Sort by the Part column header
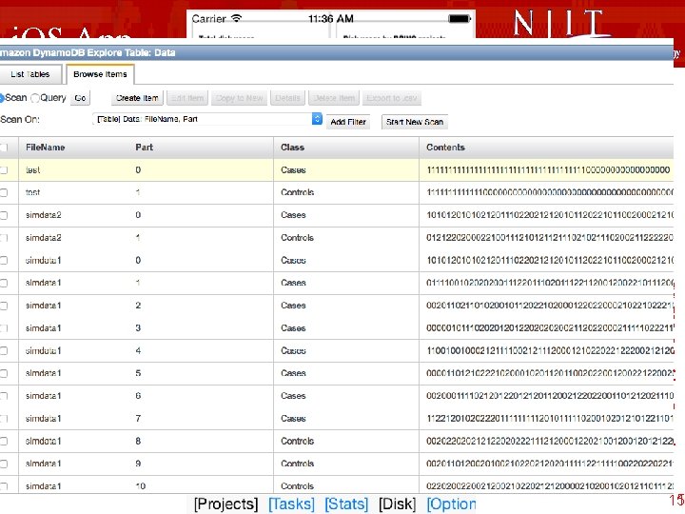This screenshot has width=685, height=514. click(145, 148)
